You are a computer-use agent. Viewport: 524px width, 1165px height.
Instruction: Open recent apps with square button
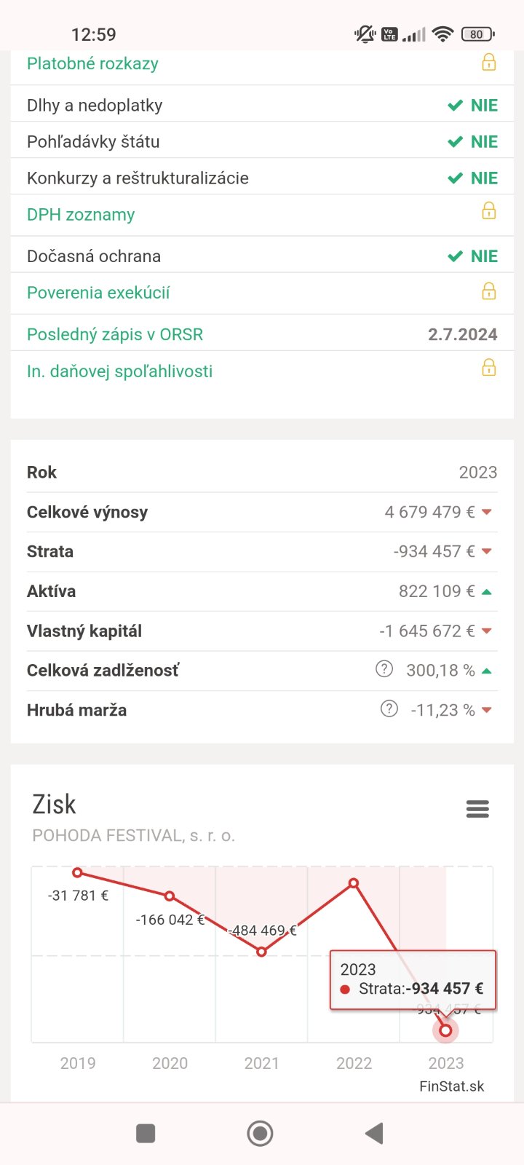coord(146,1133)
